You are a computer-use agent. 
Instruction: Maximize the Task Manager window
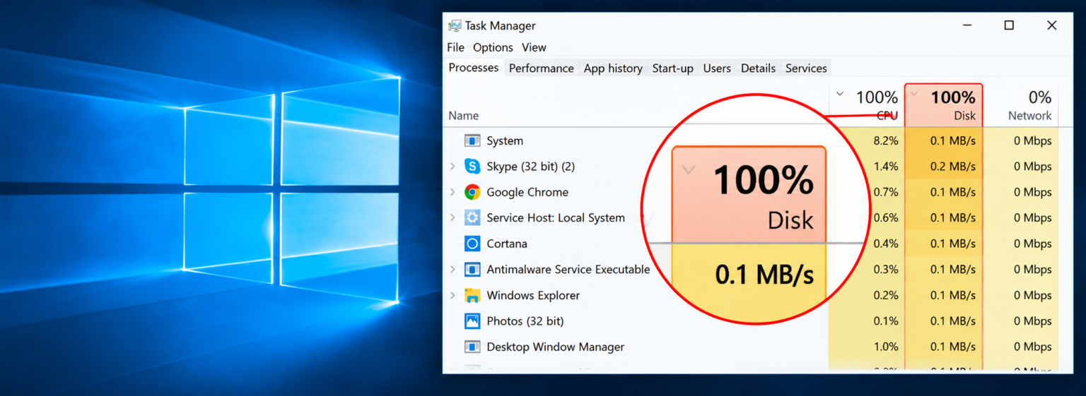pos(1009,25)
